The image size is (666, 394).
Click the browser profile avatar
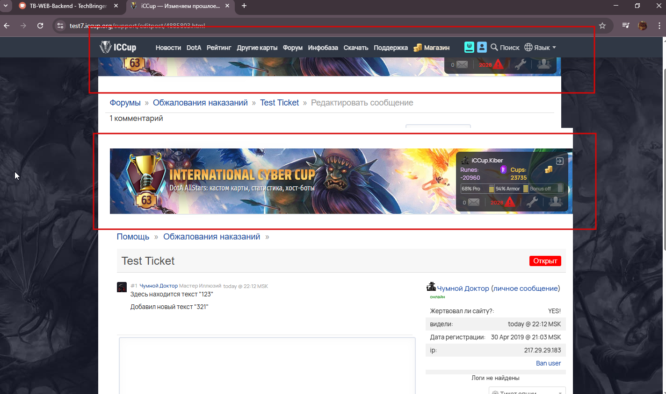click(643, 26)
